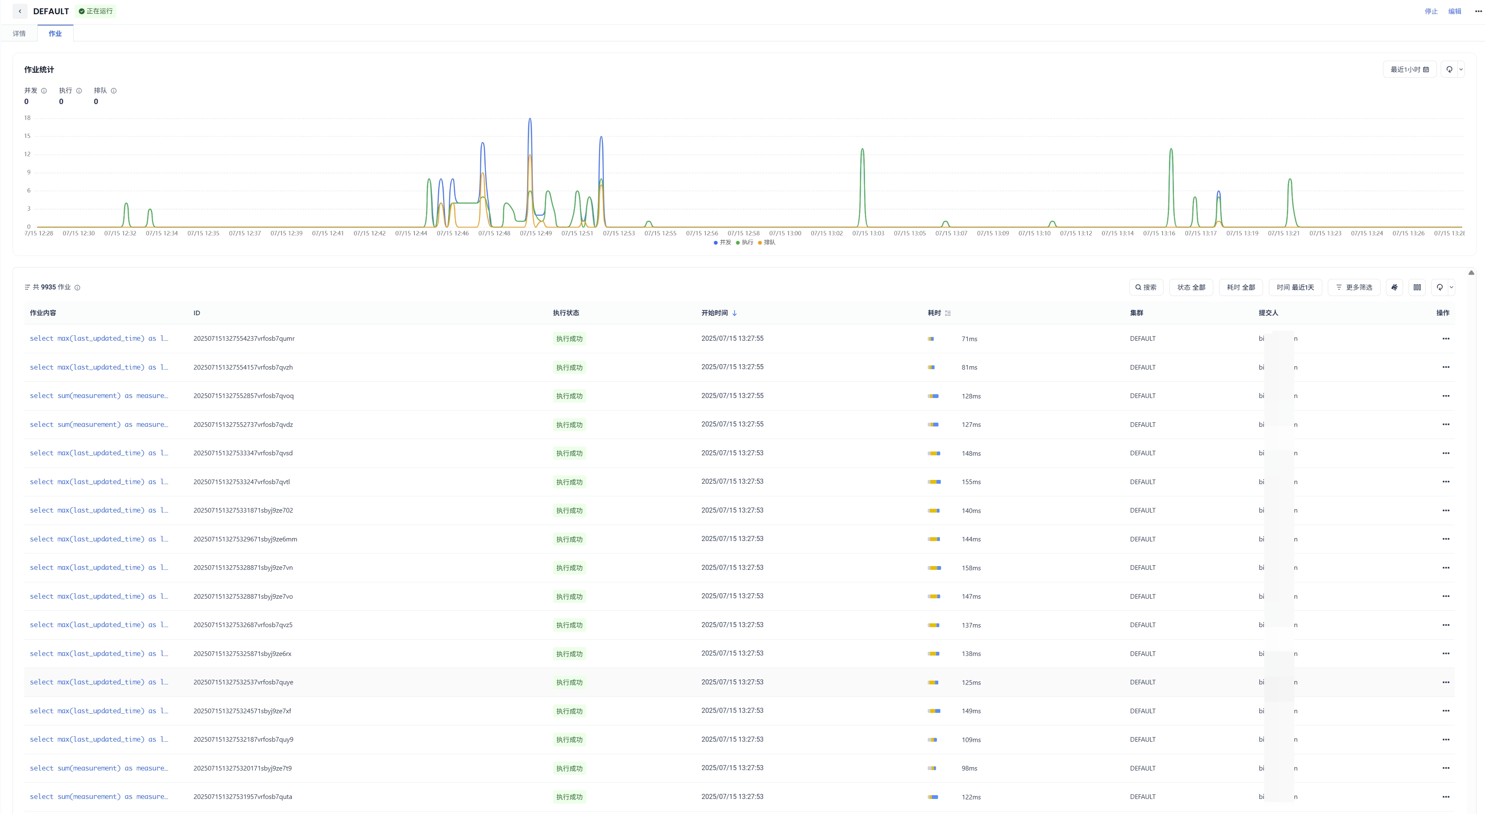This screenshot has height=814, width=1485.
Task: Refresh the job list table
Action: (x=1440, y=287)
